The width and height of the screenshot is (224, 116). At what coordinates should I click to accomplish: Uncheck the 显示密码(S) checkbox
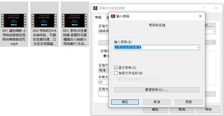(x=116, y=68)
